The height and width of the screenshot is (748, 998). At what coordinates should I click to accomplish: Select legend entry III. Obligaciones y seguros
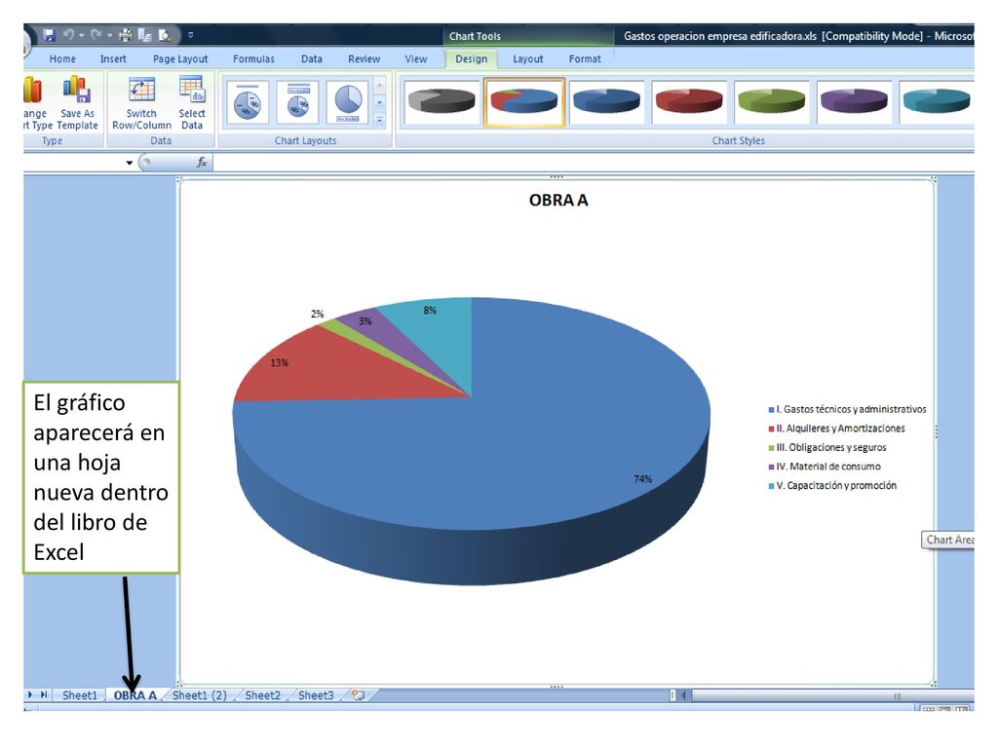(827, 447)
